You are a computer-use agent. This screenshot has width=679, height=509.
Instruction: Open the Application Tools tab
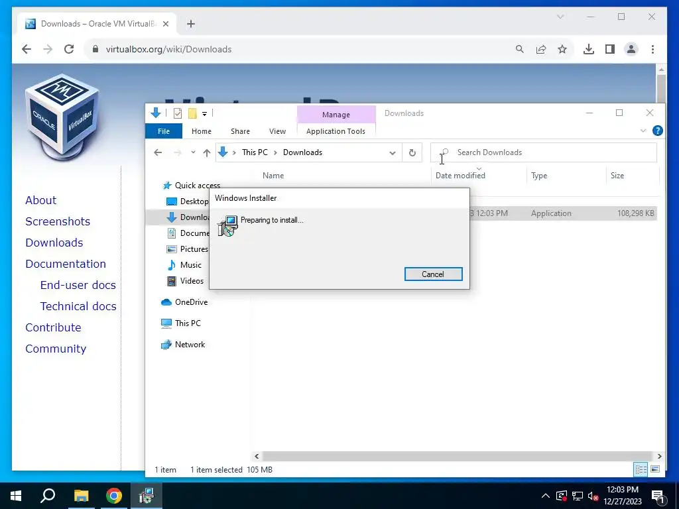(336, 131)
